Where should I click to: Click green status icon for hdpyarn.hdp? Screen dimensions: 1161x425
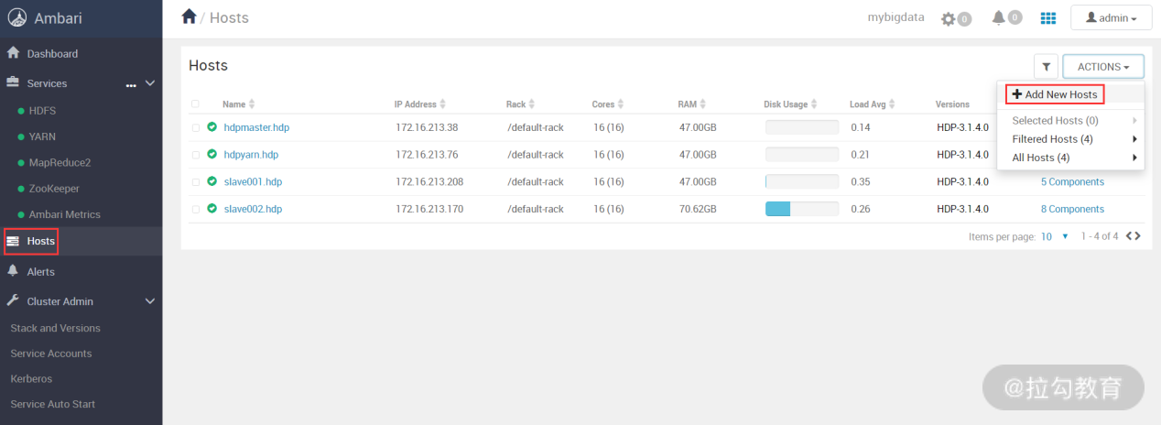tap(212, 155)
